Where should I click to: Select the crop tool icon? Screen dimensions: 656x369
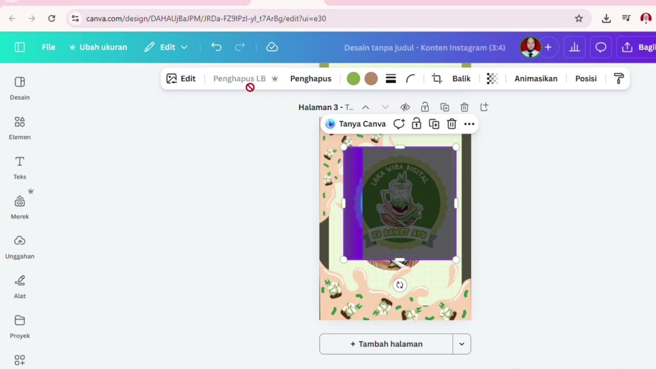coord(437,78)
